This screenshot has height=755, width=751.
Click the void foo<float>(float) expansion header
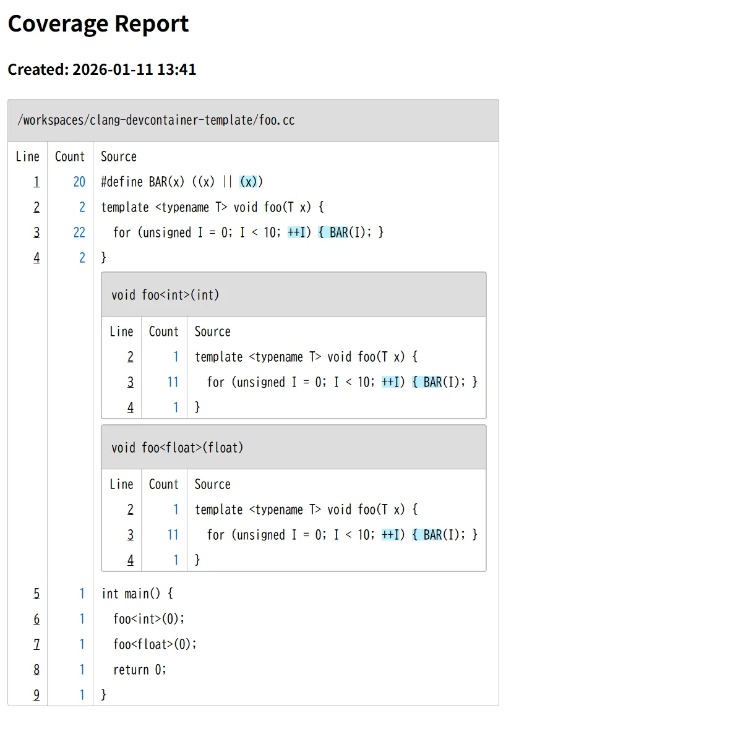(178, 448)
